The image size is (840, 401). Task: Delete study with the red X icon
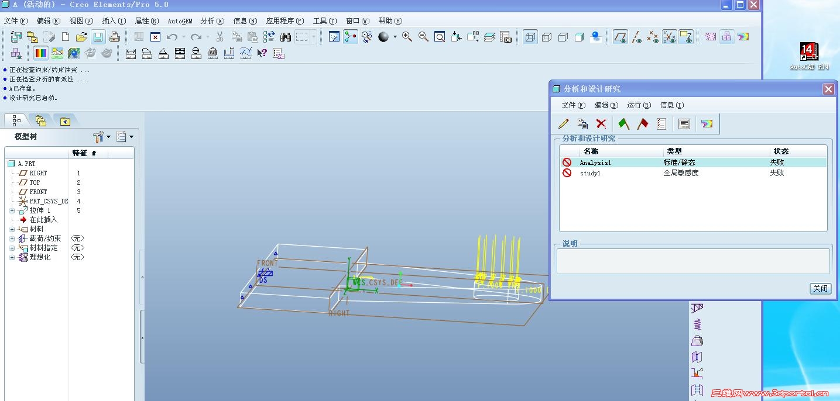point(601,124)
